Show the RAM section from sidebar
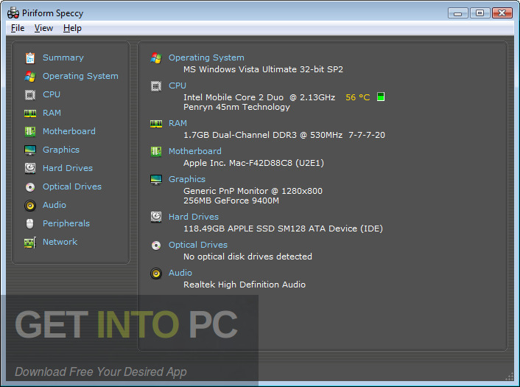520x387 pixels. coord(52,113)
